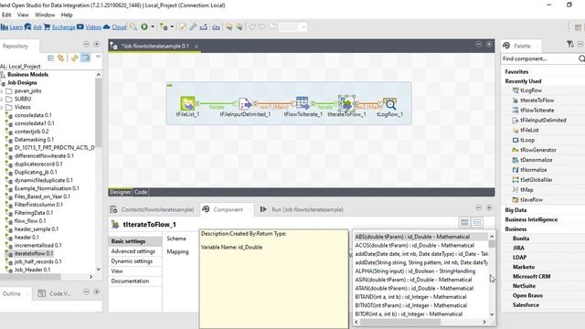The height and width of the screenshot is (329, 585).
Task: Click the tIterateToFlow icon in the palette
Action: tap(516, 101)
